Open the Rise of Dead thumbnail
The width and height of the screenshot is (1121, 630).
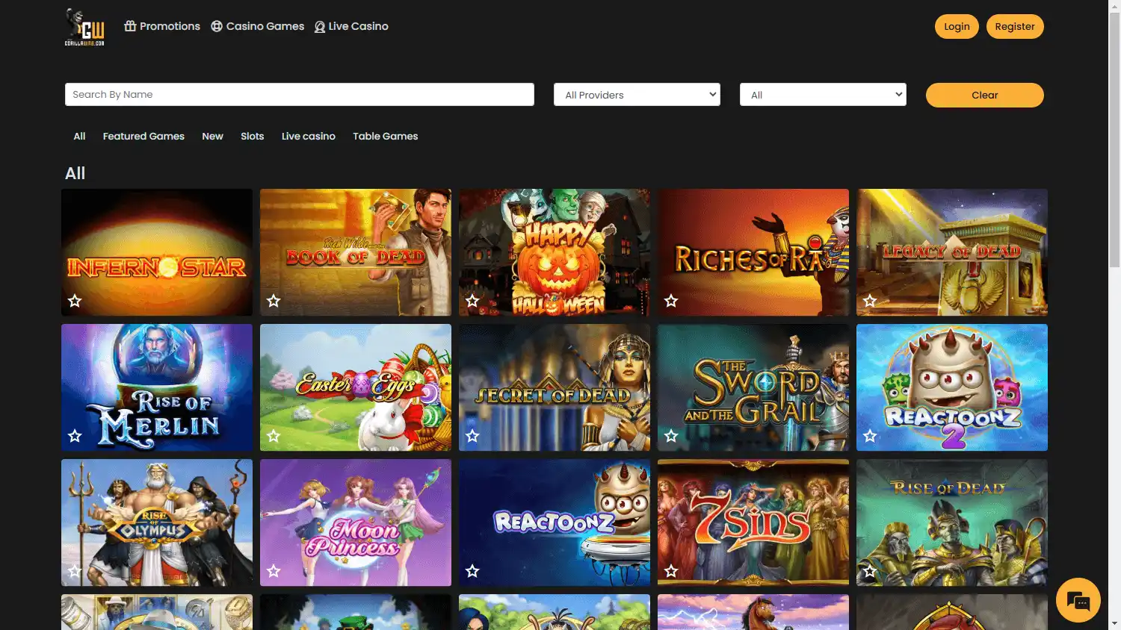[952, 523]
